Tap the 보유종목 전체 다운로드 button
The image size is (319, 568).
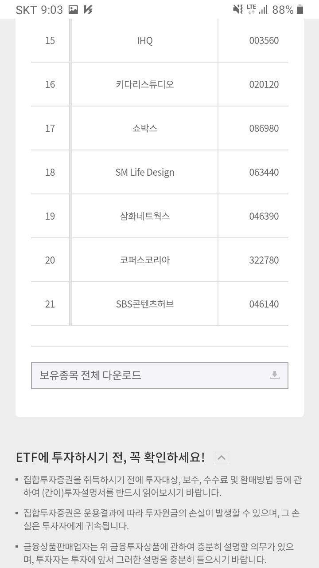[x=159, y=375]
